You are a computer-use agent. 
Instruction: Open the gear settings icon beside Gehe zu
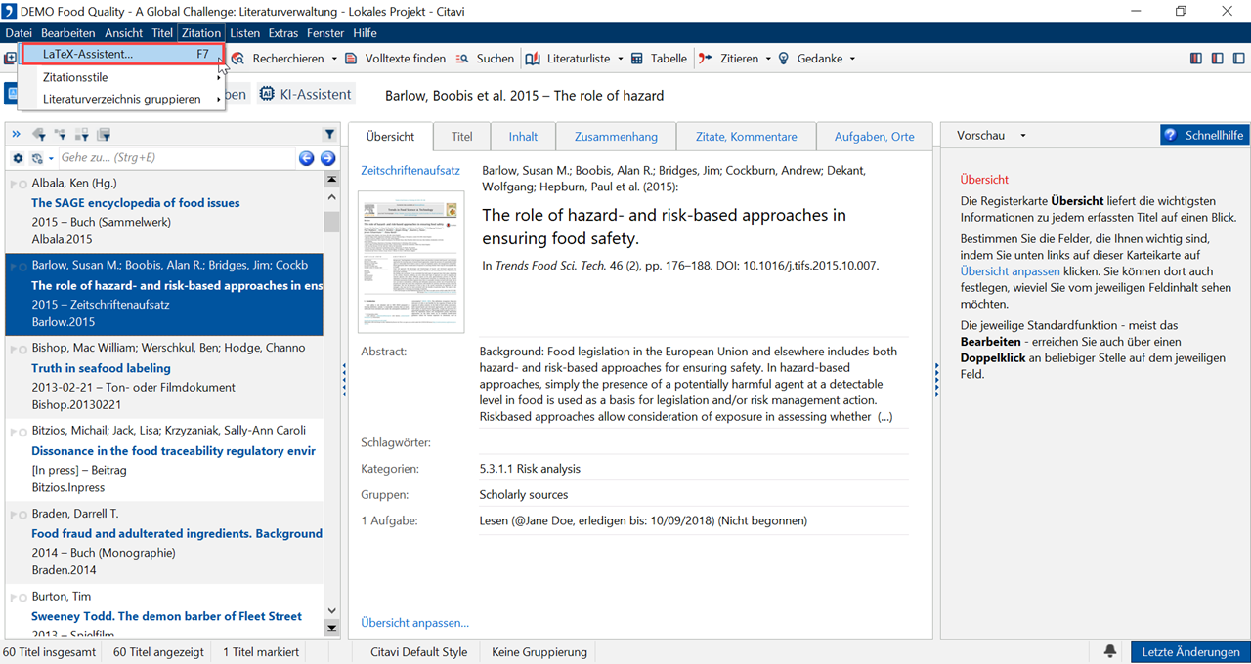click(18, 158)
